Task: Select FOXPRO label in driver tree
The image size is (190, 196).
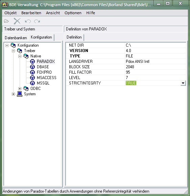Action: (x=44, y=72)
